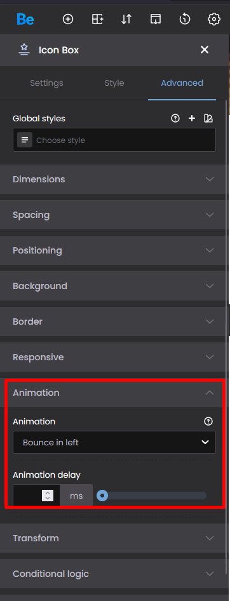Image resolution: width=230 pixels, height=601 pixels.
Task: Add a new element with the plus circle icon
Action: tap(68, 19)
